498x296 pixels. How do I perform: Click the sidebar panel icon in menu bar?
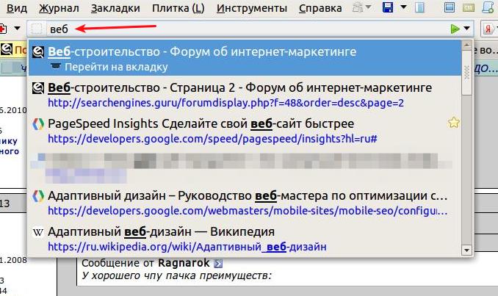point(419,7)
